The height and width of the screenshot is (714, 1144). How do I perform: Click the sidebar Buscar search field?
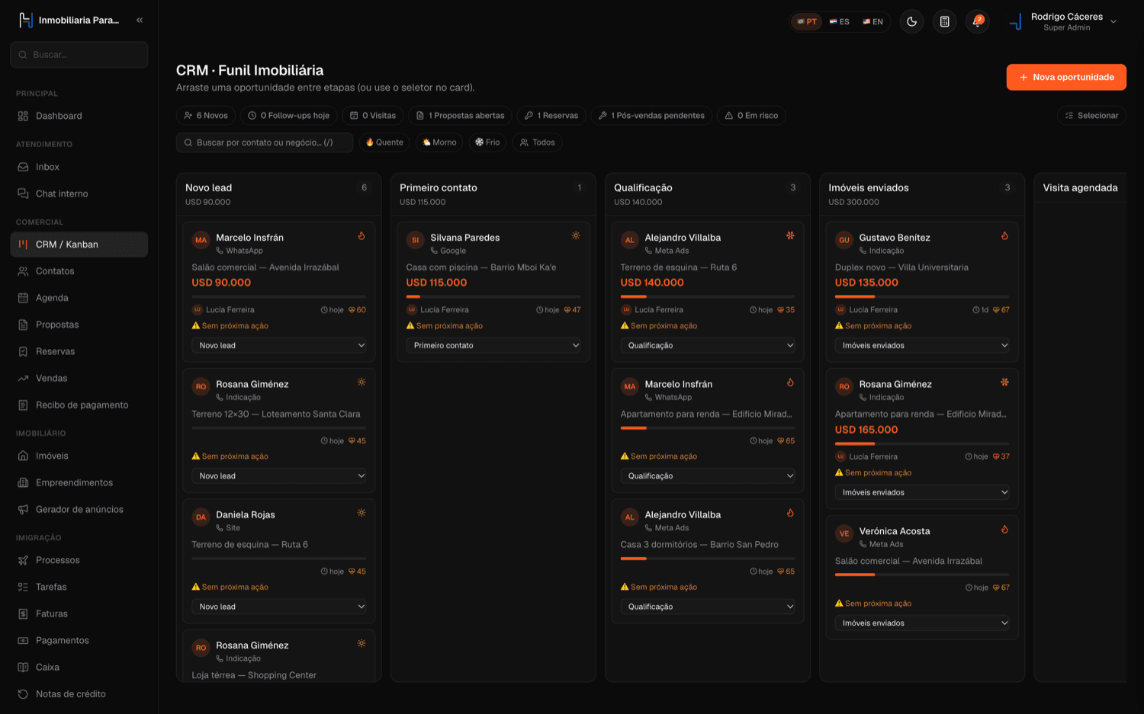click(79, 55)
